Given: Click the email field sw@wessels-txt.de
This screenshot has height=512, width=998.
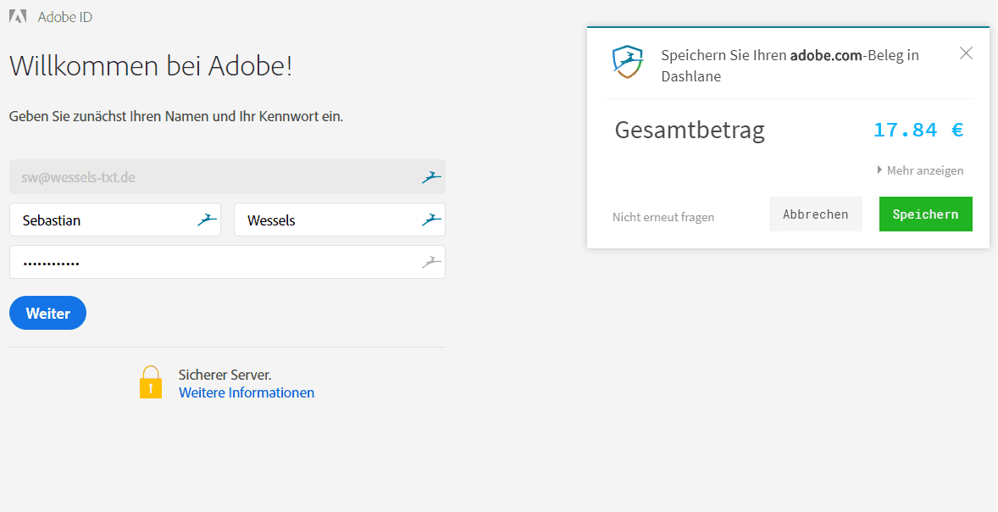Looking at the screenshot, I should click(x=227, y=177).
